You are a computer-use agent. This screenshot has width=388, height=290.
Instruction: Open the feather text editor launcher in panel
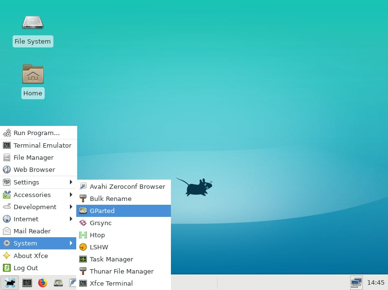72,283
